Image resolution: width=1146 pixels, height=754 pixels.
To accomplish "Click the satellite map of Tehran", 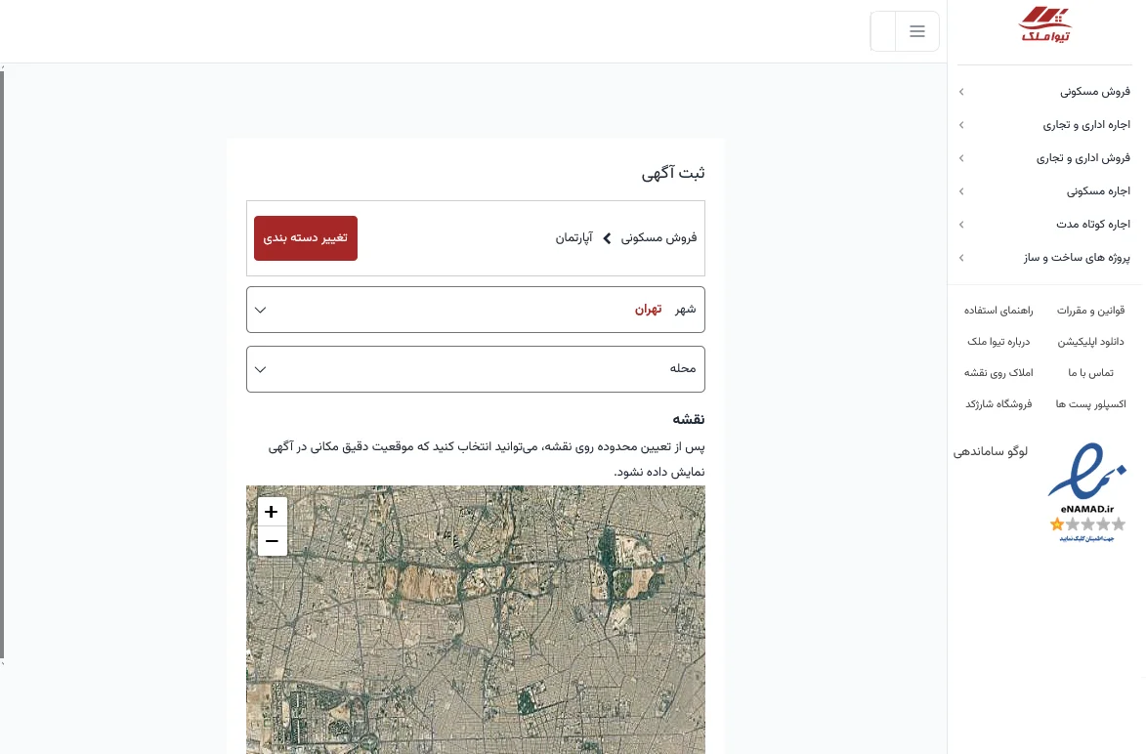I will tap(476, 619).
